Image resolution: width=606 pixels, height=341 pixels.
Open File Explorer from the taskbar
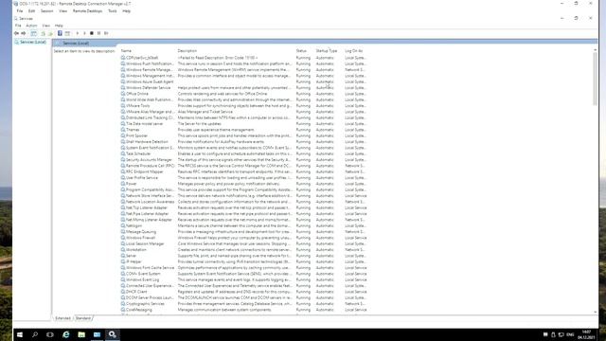81,334
